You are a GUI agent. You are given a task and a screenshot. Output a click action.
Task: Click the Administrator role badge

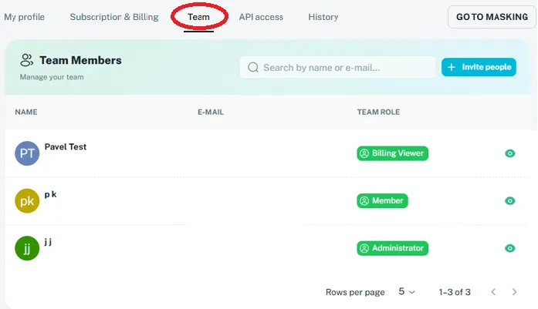pyautogui.click(x=393, y=248)
